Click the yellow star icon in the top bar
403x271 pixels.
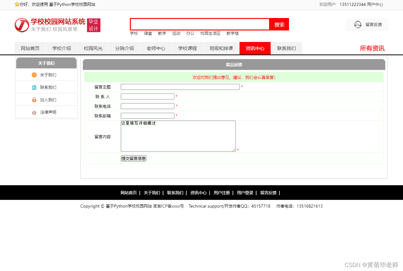17,4
